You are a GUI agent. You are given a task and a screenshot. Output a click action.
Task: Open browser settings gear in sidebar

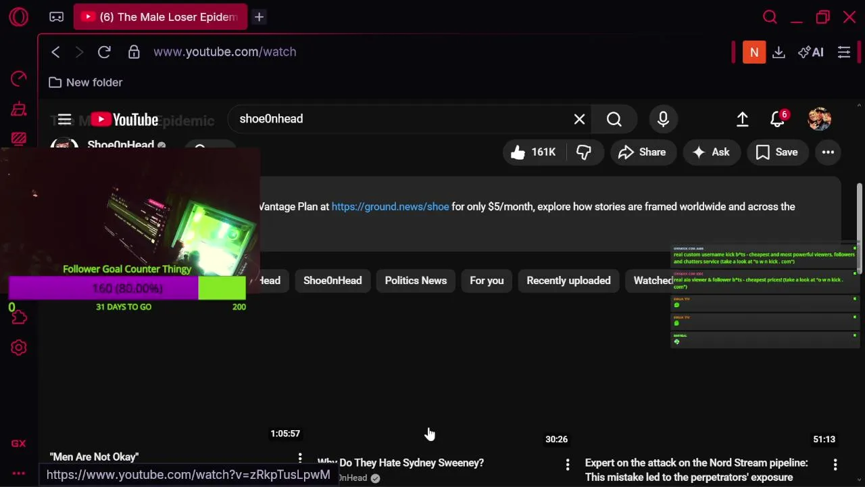tap(19, 348)
